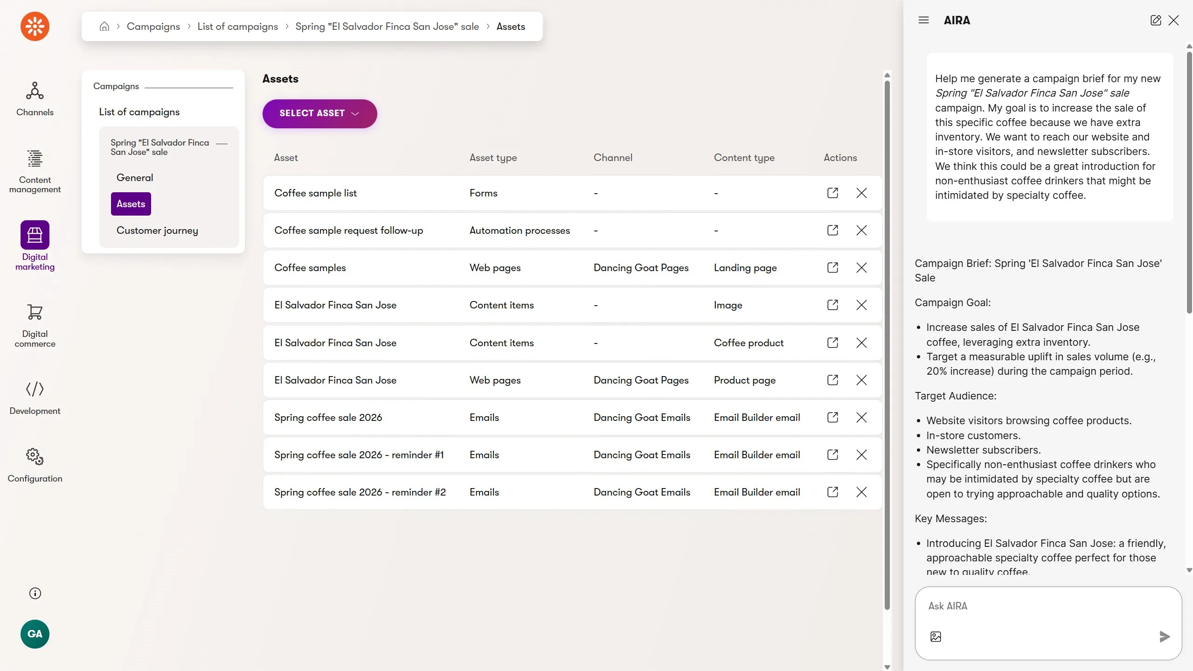Click attach image icon in AIRA chat
1193x671 pixels.
[936, 636]
